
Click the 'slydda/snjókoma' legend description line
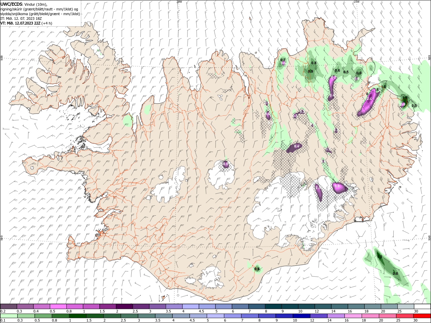(40, 14)
